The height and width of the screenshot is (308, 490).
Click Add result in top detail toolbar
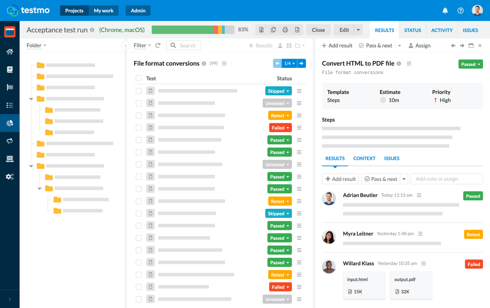coord(337,46)
